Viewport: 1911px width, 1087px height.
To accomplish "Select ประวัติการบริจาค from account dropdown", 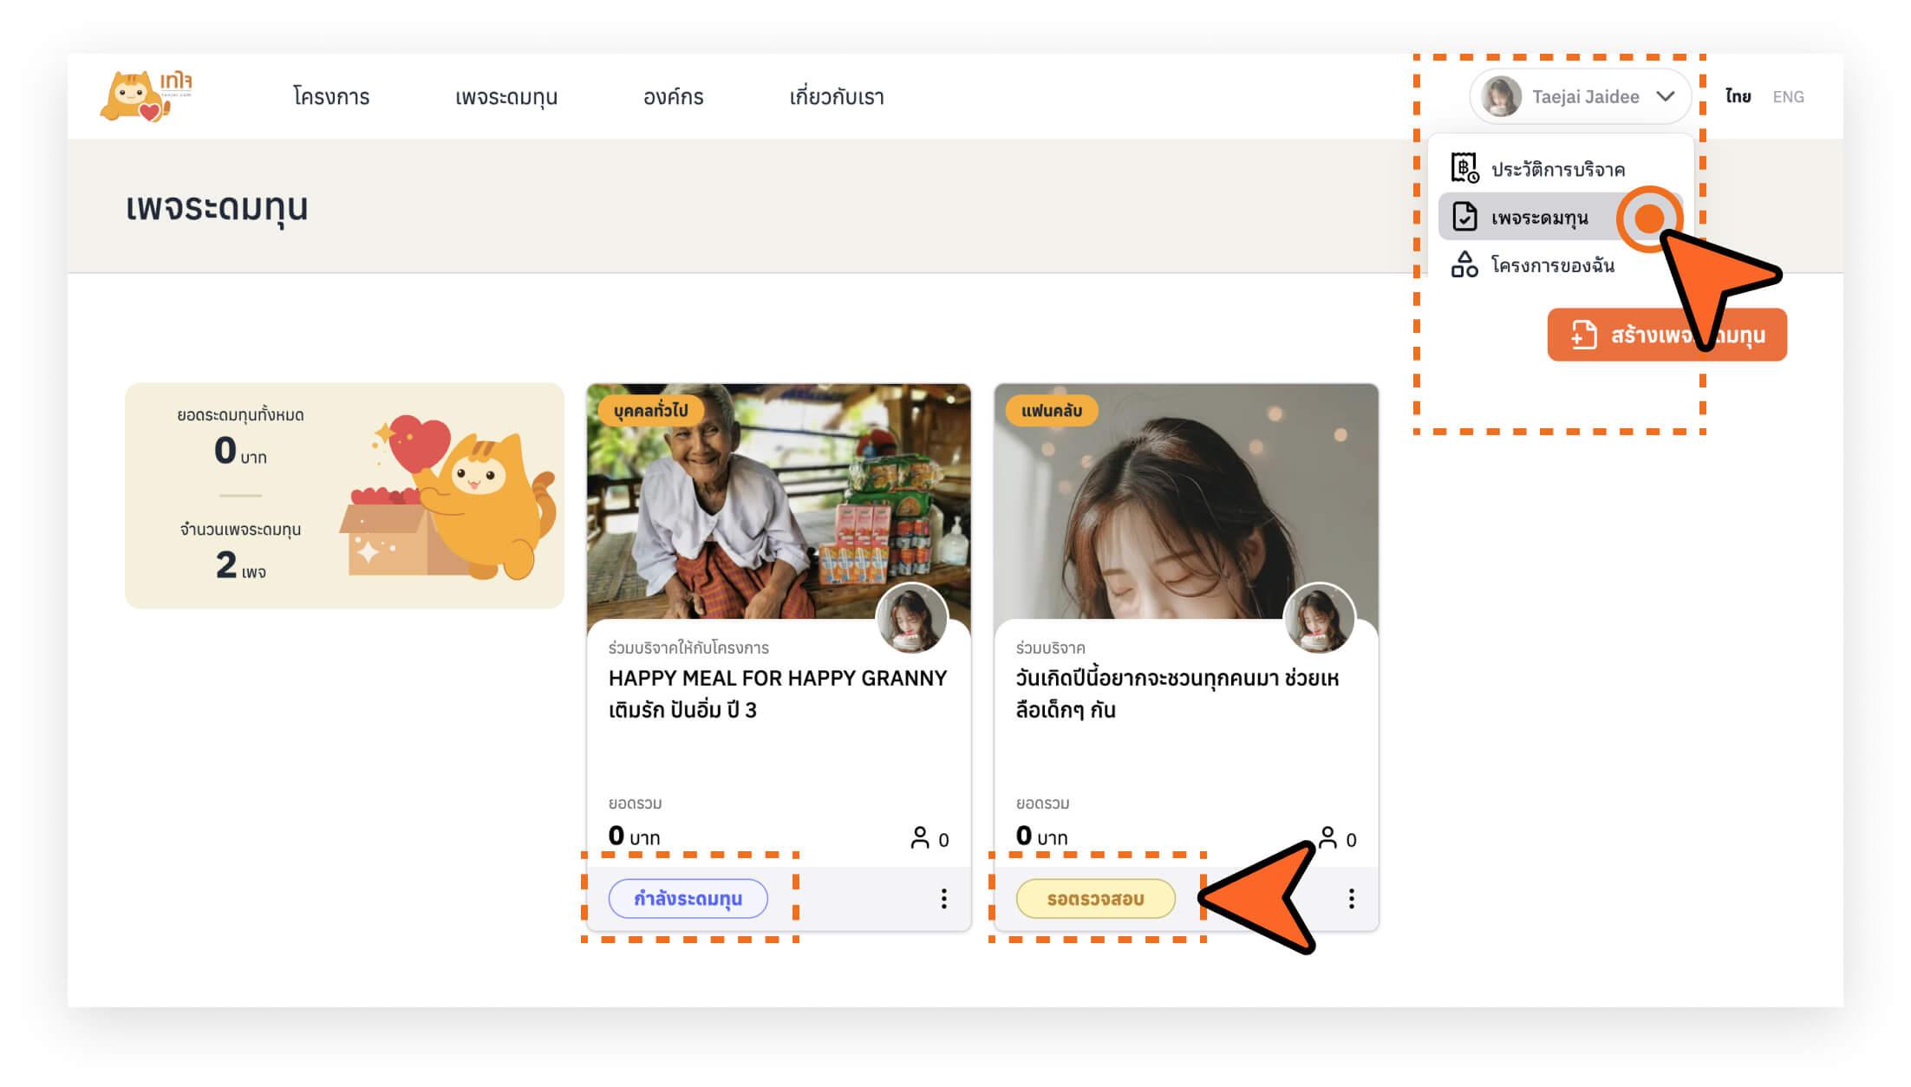I will (x=1557, y=169).
